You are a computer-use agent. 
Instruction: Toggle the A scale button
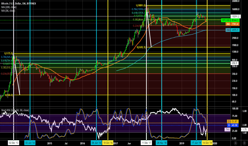coord(235,143)
